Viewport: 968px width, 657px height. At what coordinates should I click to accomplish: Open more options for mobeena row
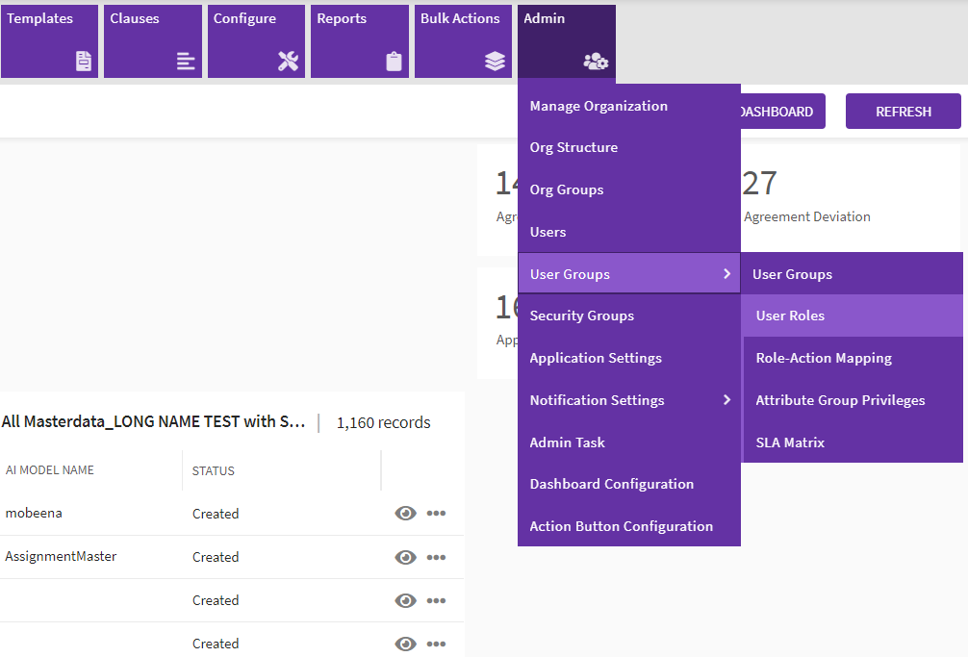tap(436, 514)
